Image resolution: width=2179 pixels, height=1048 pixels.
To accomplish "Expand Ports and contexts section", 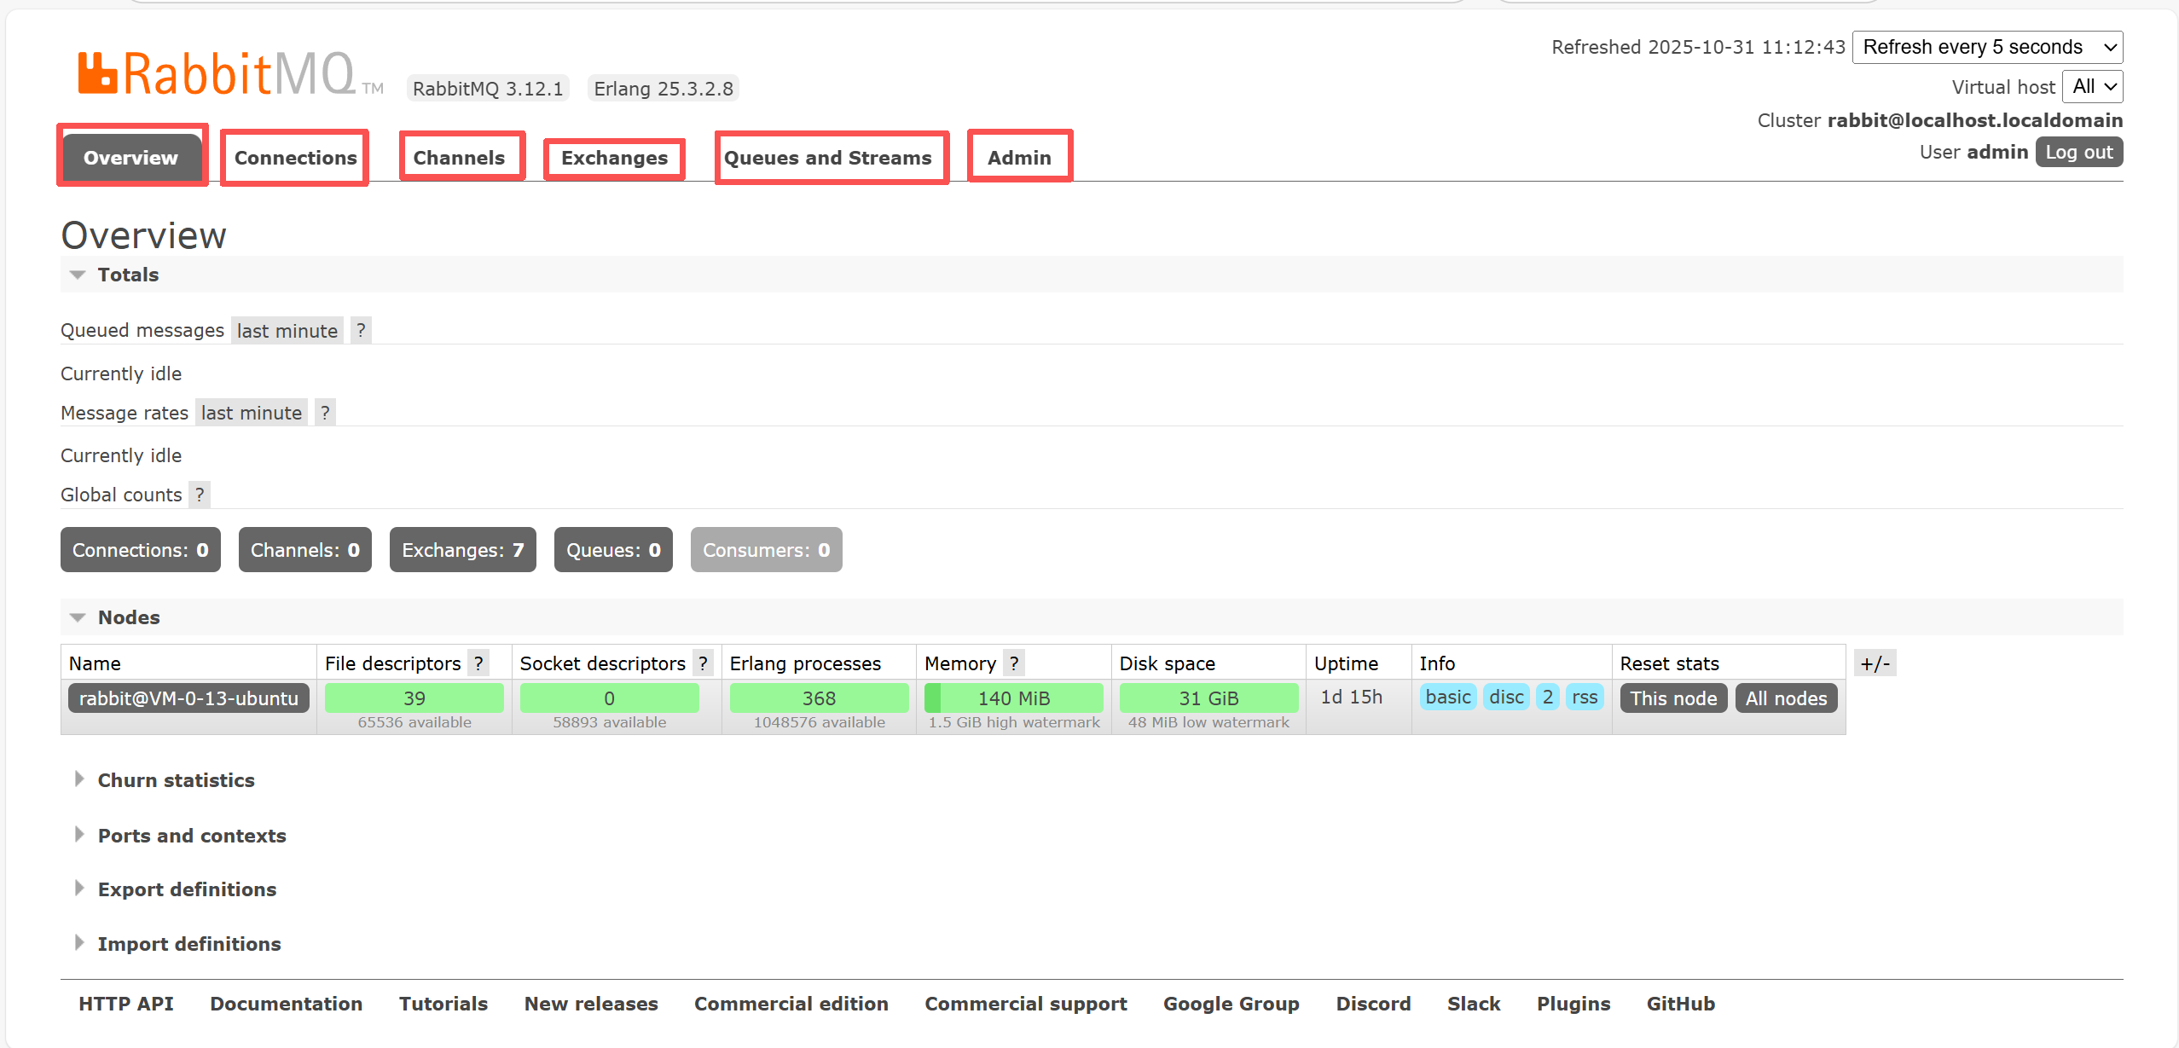I will (191, 836).
